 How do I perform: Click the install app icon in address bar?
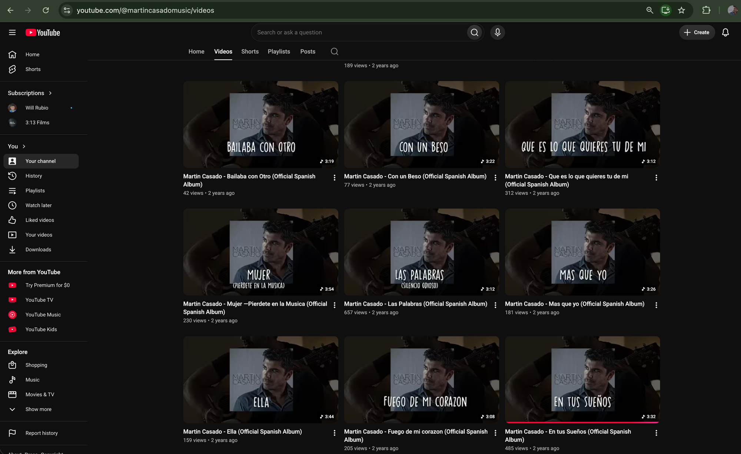tap(665, 10)
